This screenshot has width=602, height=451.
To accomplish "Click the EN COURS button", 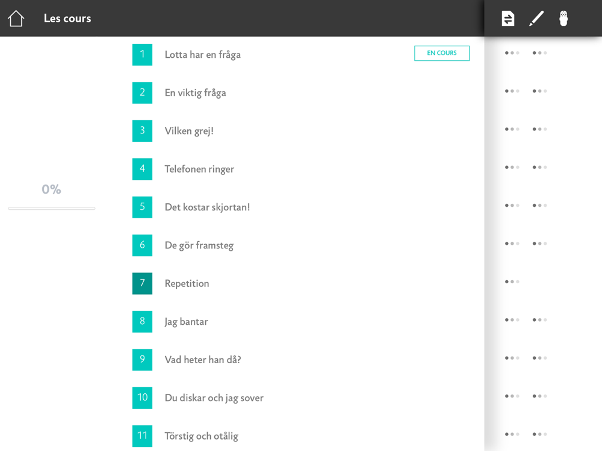I will tap(442, 54).
